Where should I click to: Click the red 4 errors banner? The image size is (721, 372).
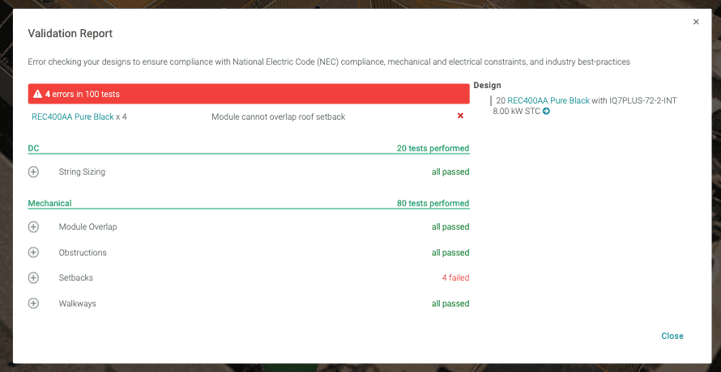pos(249,95)
